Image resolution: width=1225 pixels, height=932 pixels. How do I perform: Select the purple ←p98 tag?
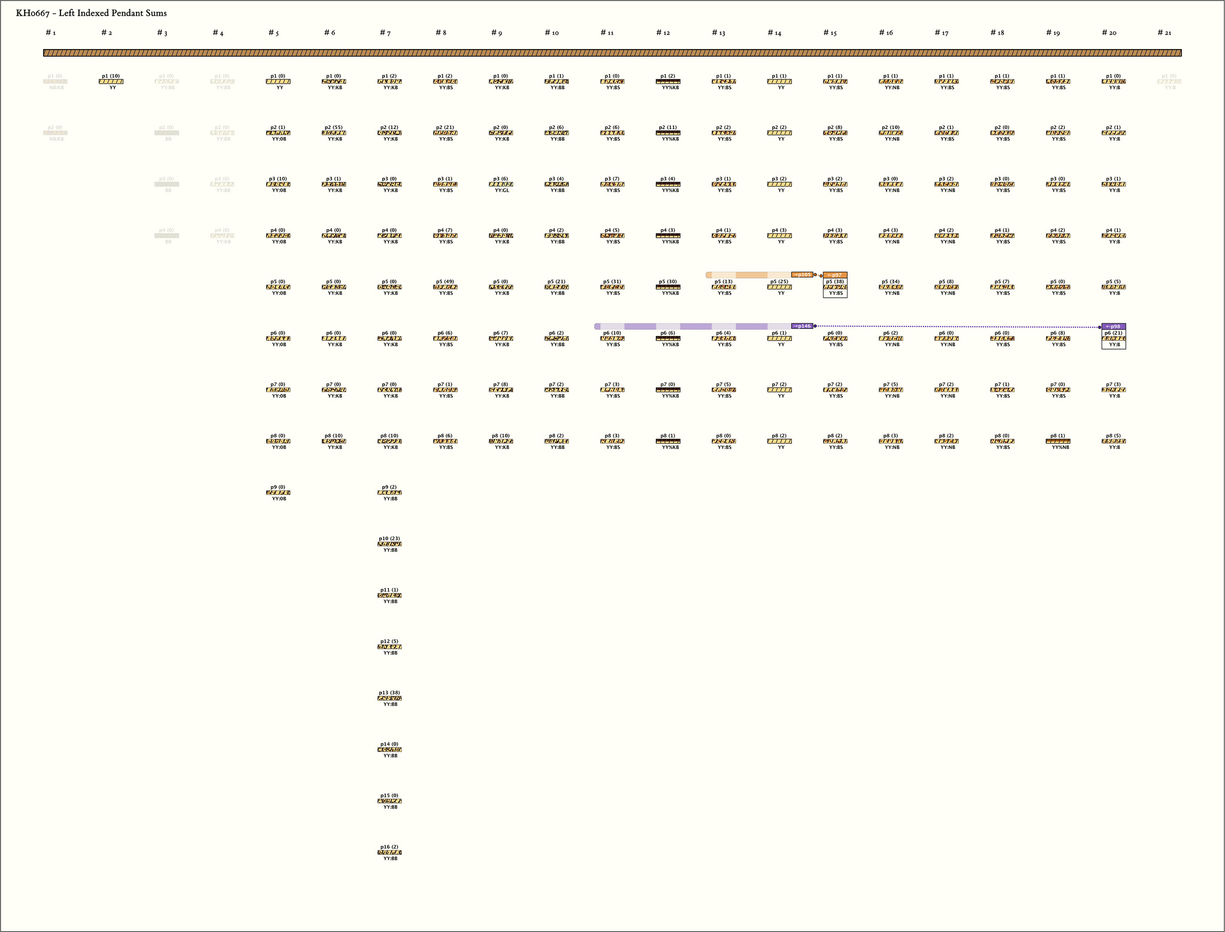tap(1113, 326)
